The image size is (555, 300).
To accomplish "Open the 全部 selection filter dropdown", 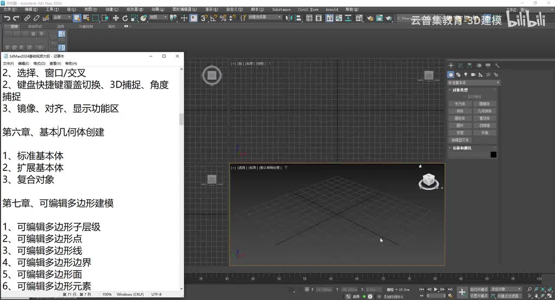I will pyautogui.click(x=62, y=18).
